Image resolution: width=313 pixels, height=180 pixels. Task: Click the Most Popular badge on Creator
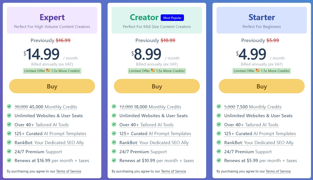172,18
